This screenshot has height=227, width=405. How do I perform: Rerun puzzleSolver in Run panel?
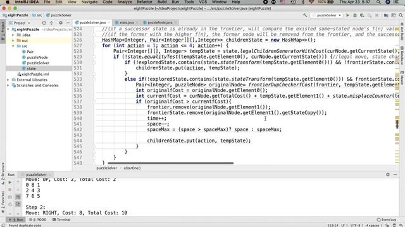click(x=10, y=182)
